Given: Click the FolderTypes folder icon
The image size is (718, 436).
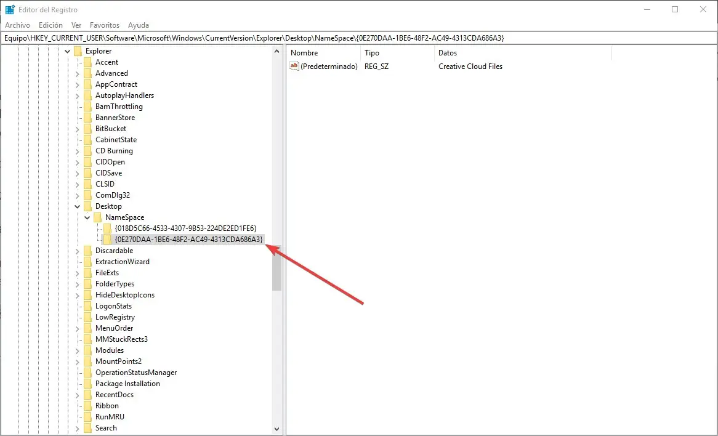Looking at the screenshot, I should click(x=88, y=284).
